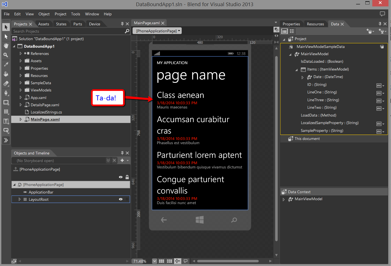The image size is (391, 266).
Task: Select the Paint Bucket tool
Action: tap(6, 74)
